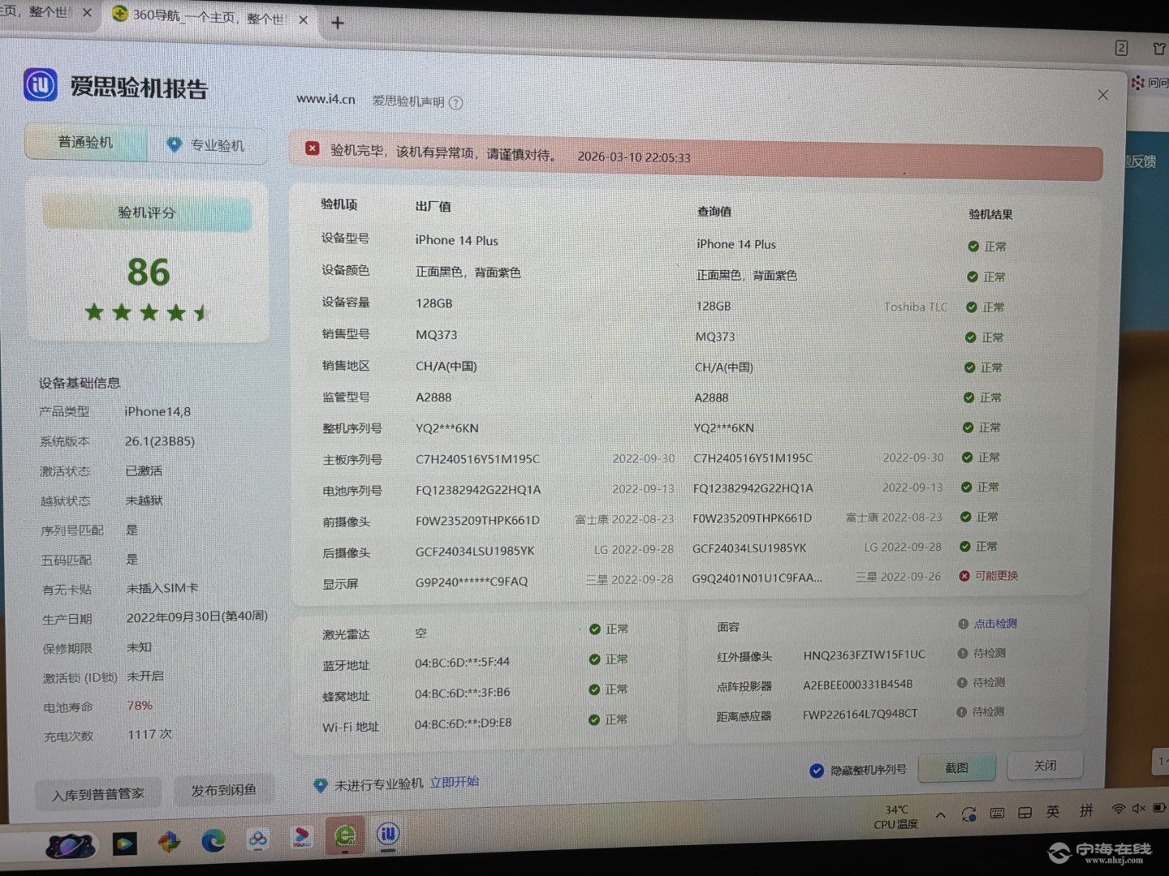Select the 普通验机 tab
The height and width of the screenshot is (876, 1169).
click(x=85, y=143)
